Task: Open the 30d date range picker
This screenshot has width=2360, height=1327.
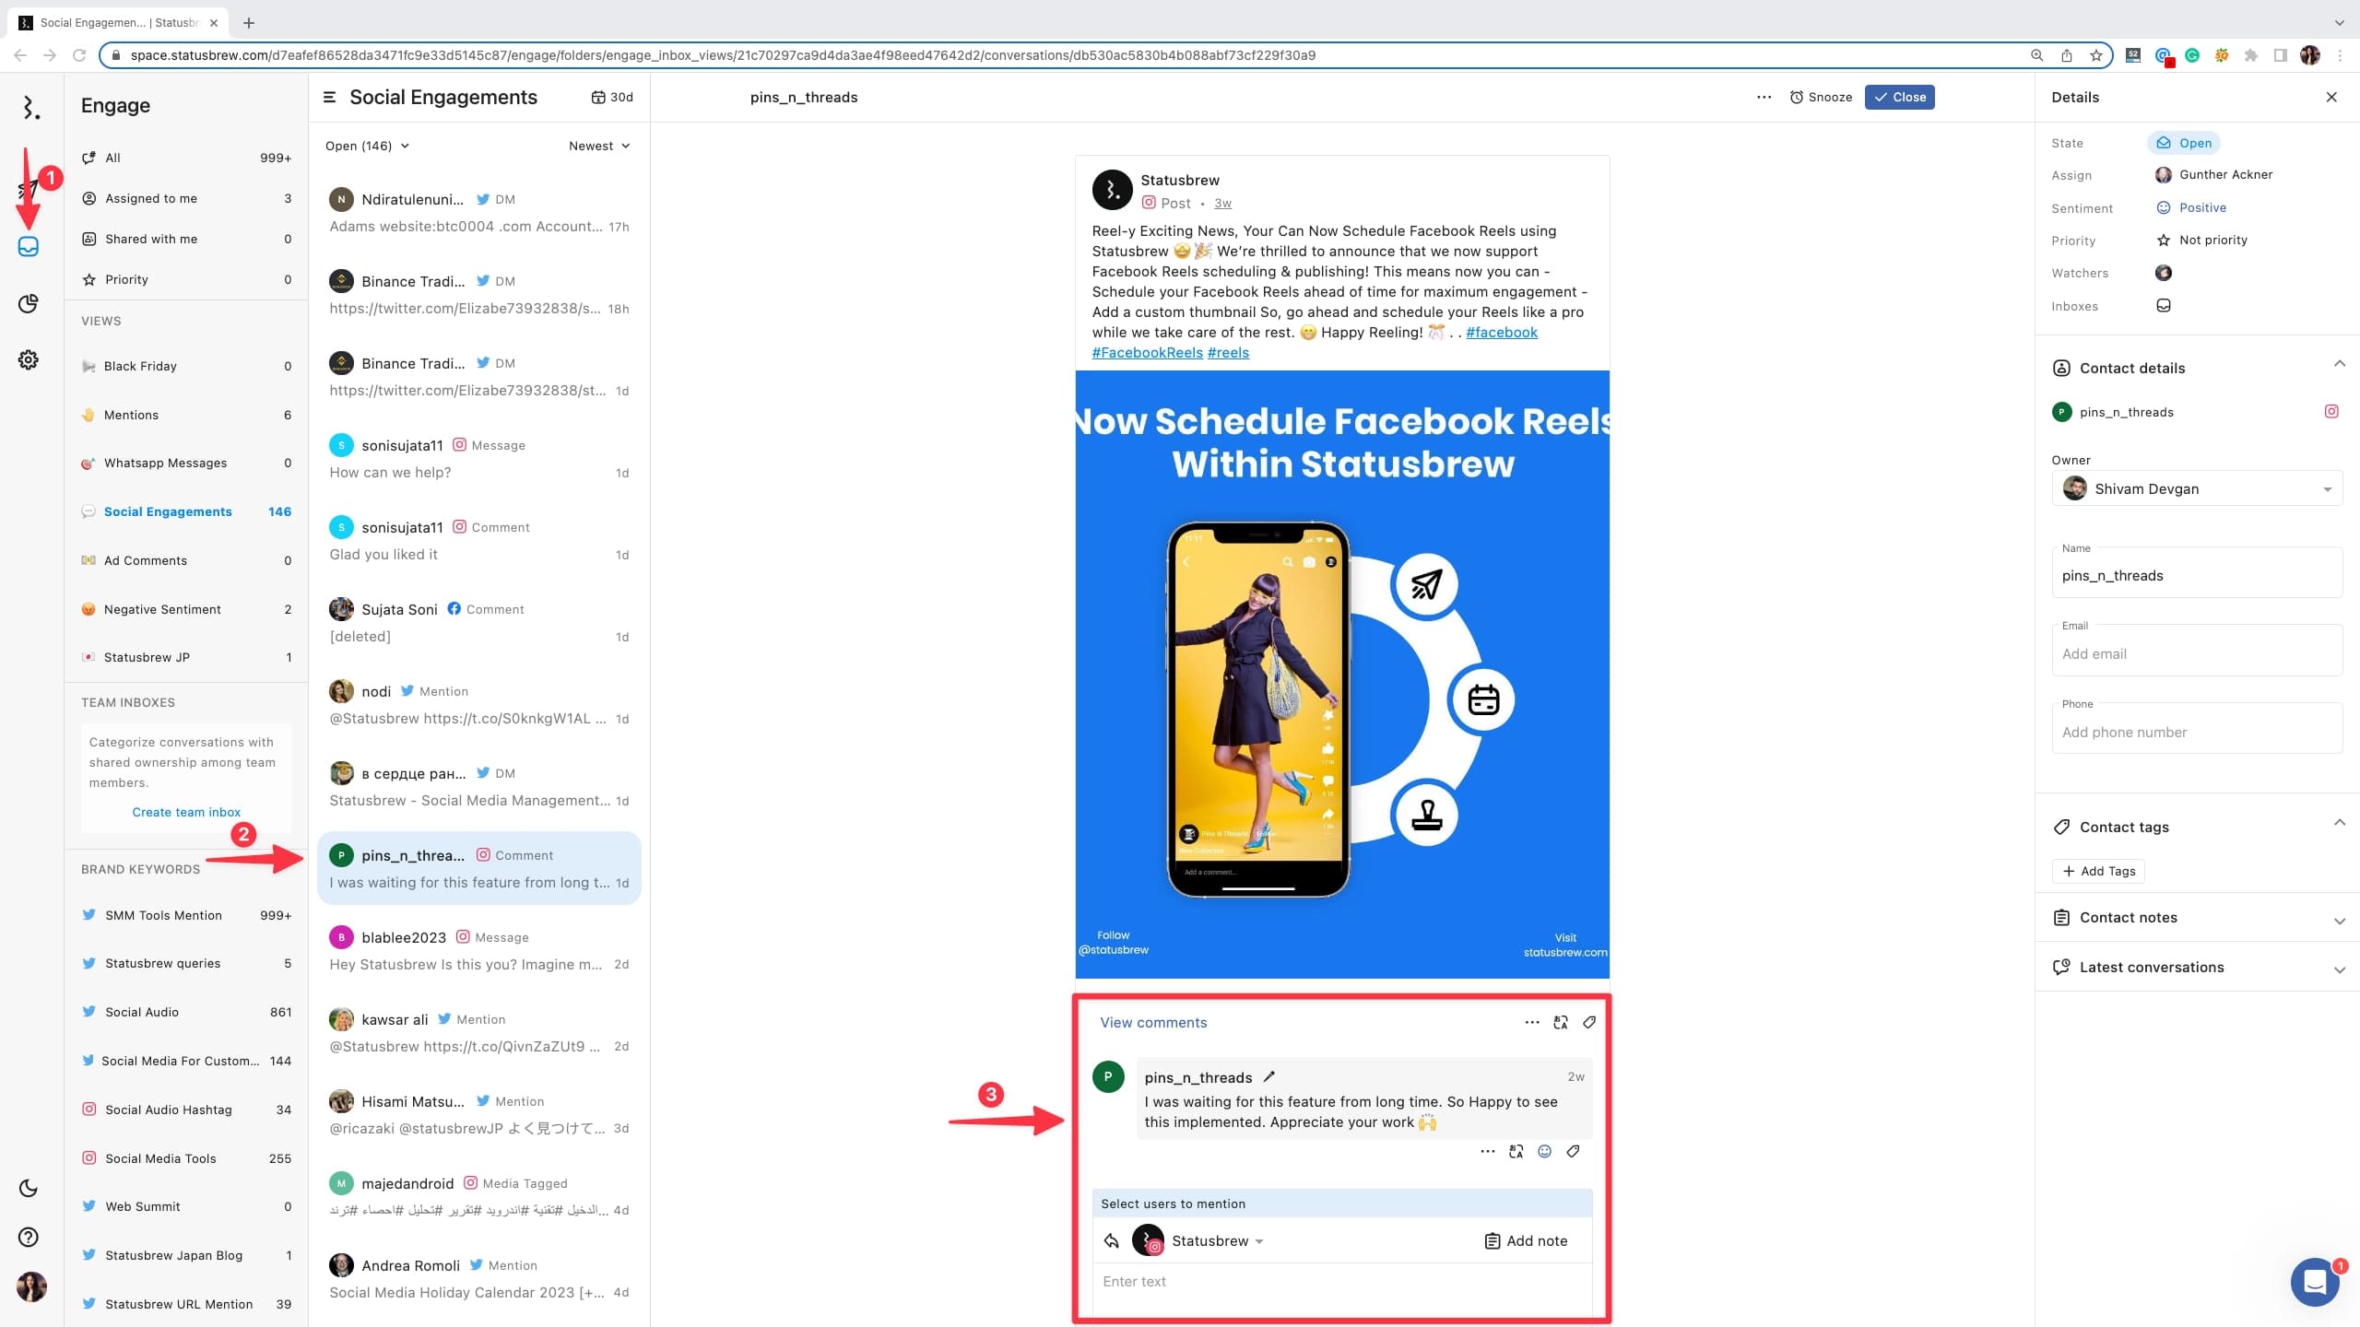Action: pos(612,97)
